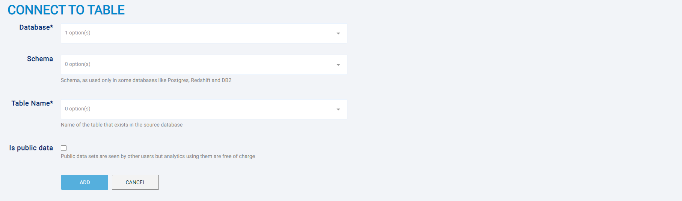This screenshot has width=682, height=201.
Task: Cancel the connect to table form
Action: coord(135,182)
